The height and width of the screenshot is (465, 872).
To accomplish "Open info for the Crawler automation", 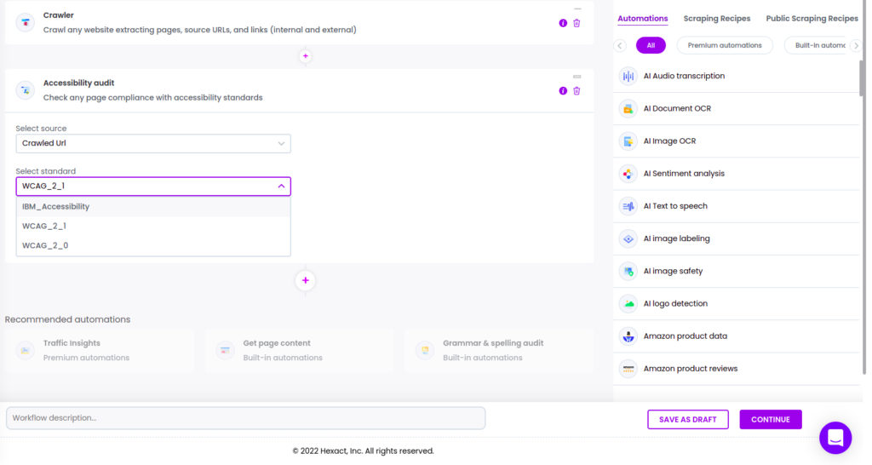I will pyautogui.click(x=563, y=23).
